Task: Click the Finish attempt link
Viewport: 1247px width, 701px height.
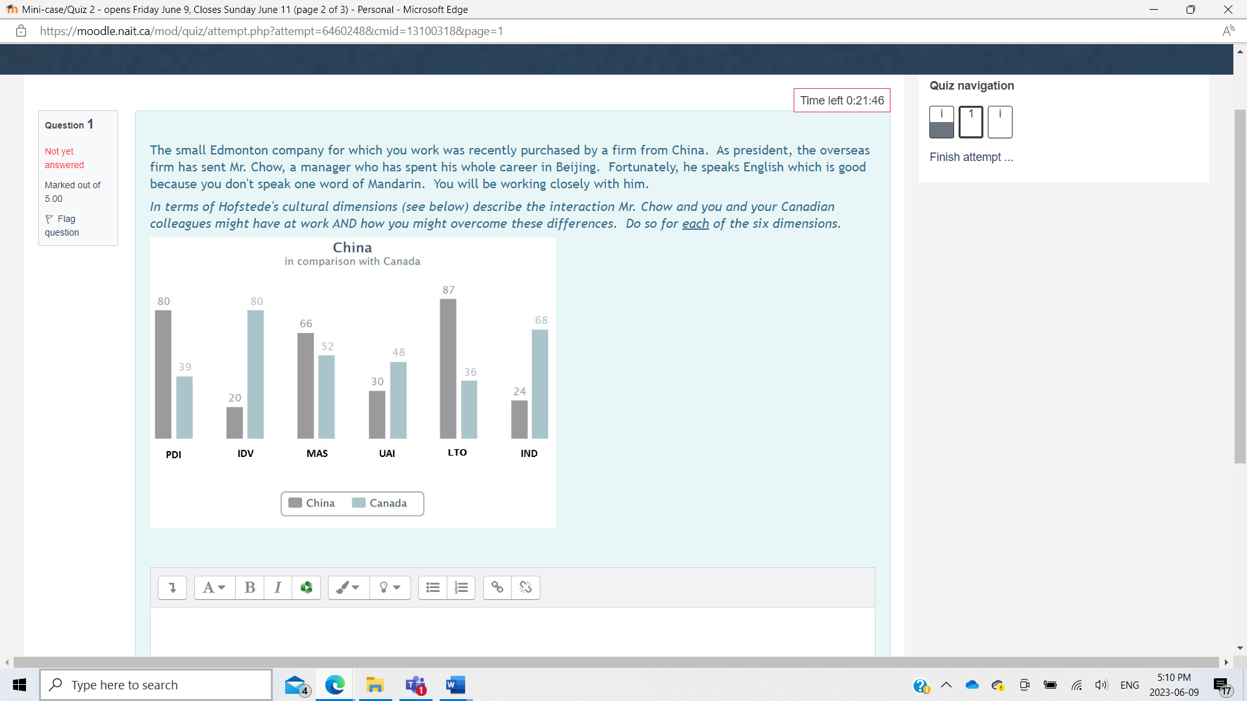Action: pos(970,157)
